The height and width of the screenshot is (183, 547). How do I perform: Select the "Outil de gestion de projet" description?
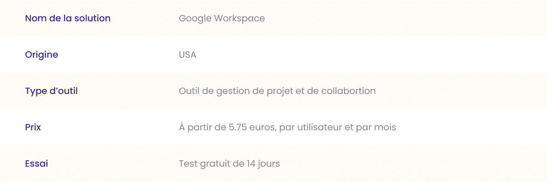click(236, 91)
